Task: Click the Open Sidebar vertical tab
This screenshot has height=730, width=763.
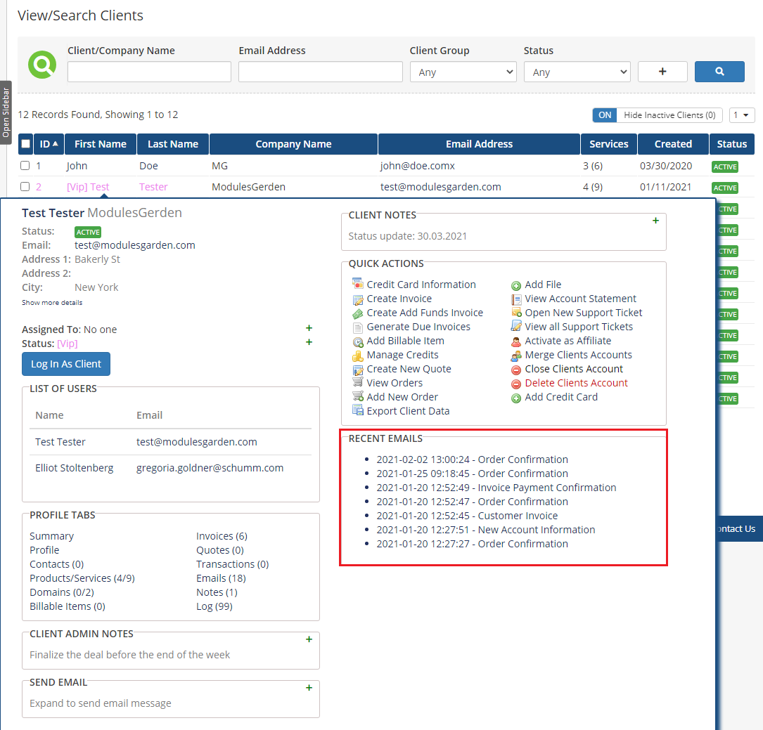Action: tap(6, 112)
